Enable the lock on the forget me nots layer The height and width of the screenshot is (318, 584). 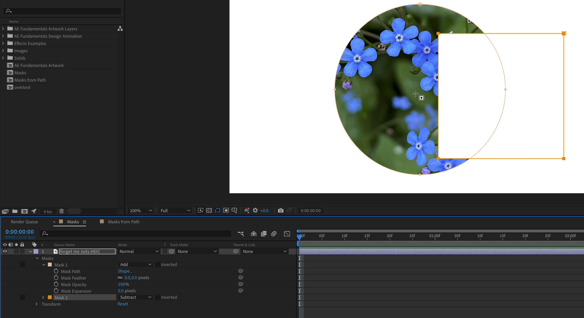pos(22,251)
